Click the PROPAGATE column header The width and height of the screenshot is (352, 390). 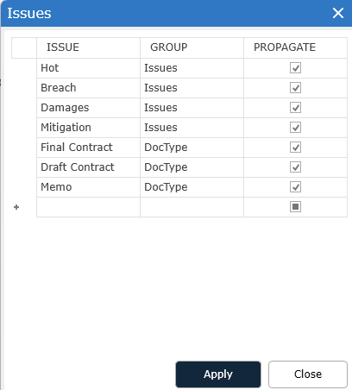[x=295, y=47]
